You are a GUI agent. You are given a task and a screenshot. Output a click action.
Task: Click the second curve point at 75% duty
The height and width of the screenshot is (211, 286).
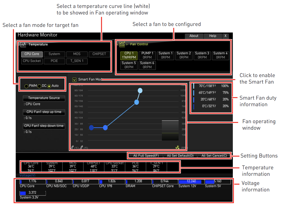137,102
